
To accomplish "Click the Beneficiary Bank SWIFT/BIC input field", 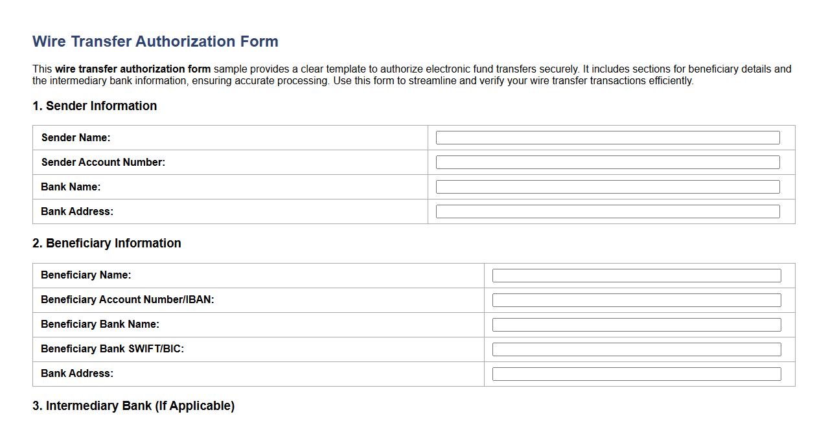I will (637, 349).
